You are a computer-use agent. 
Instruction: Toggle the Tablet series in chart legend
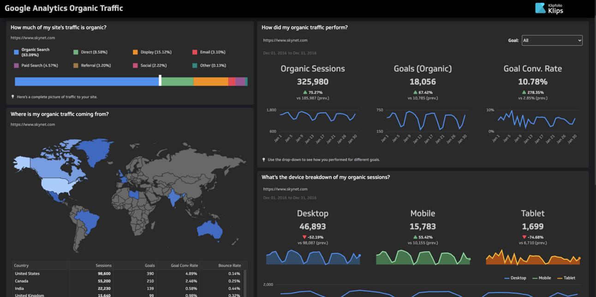coord(566,278)
